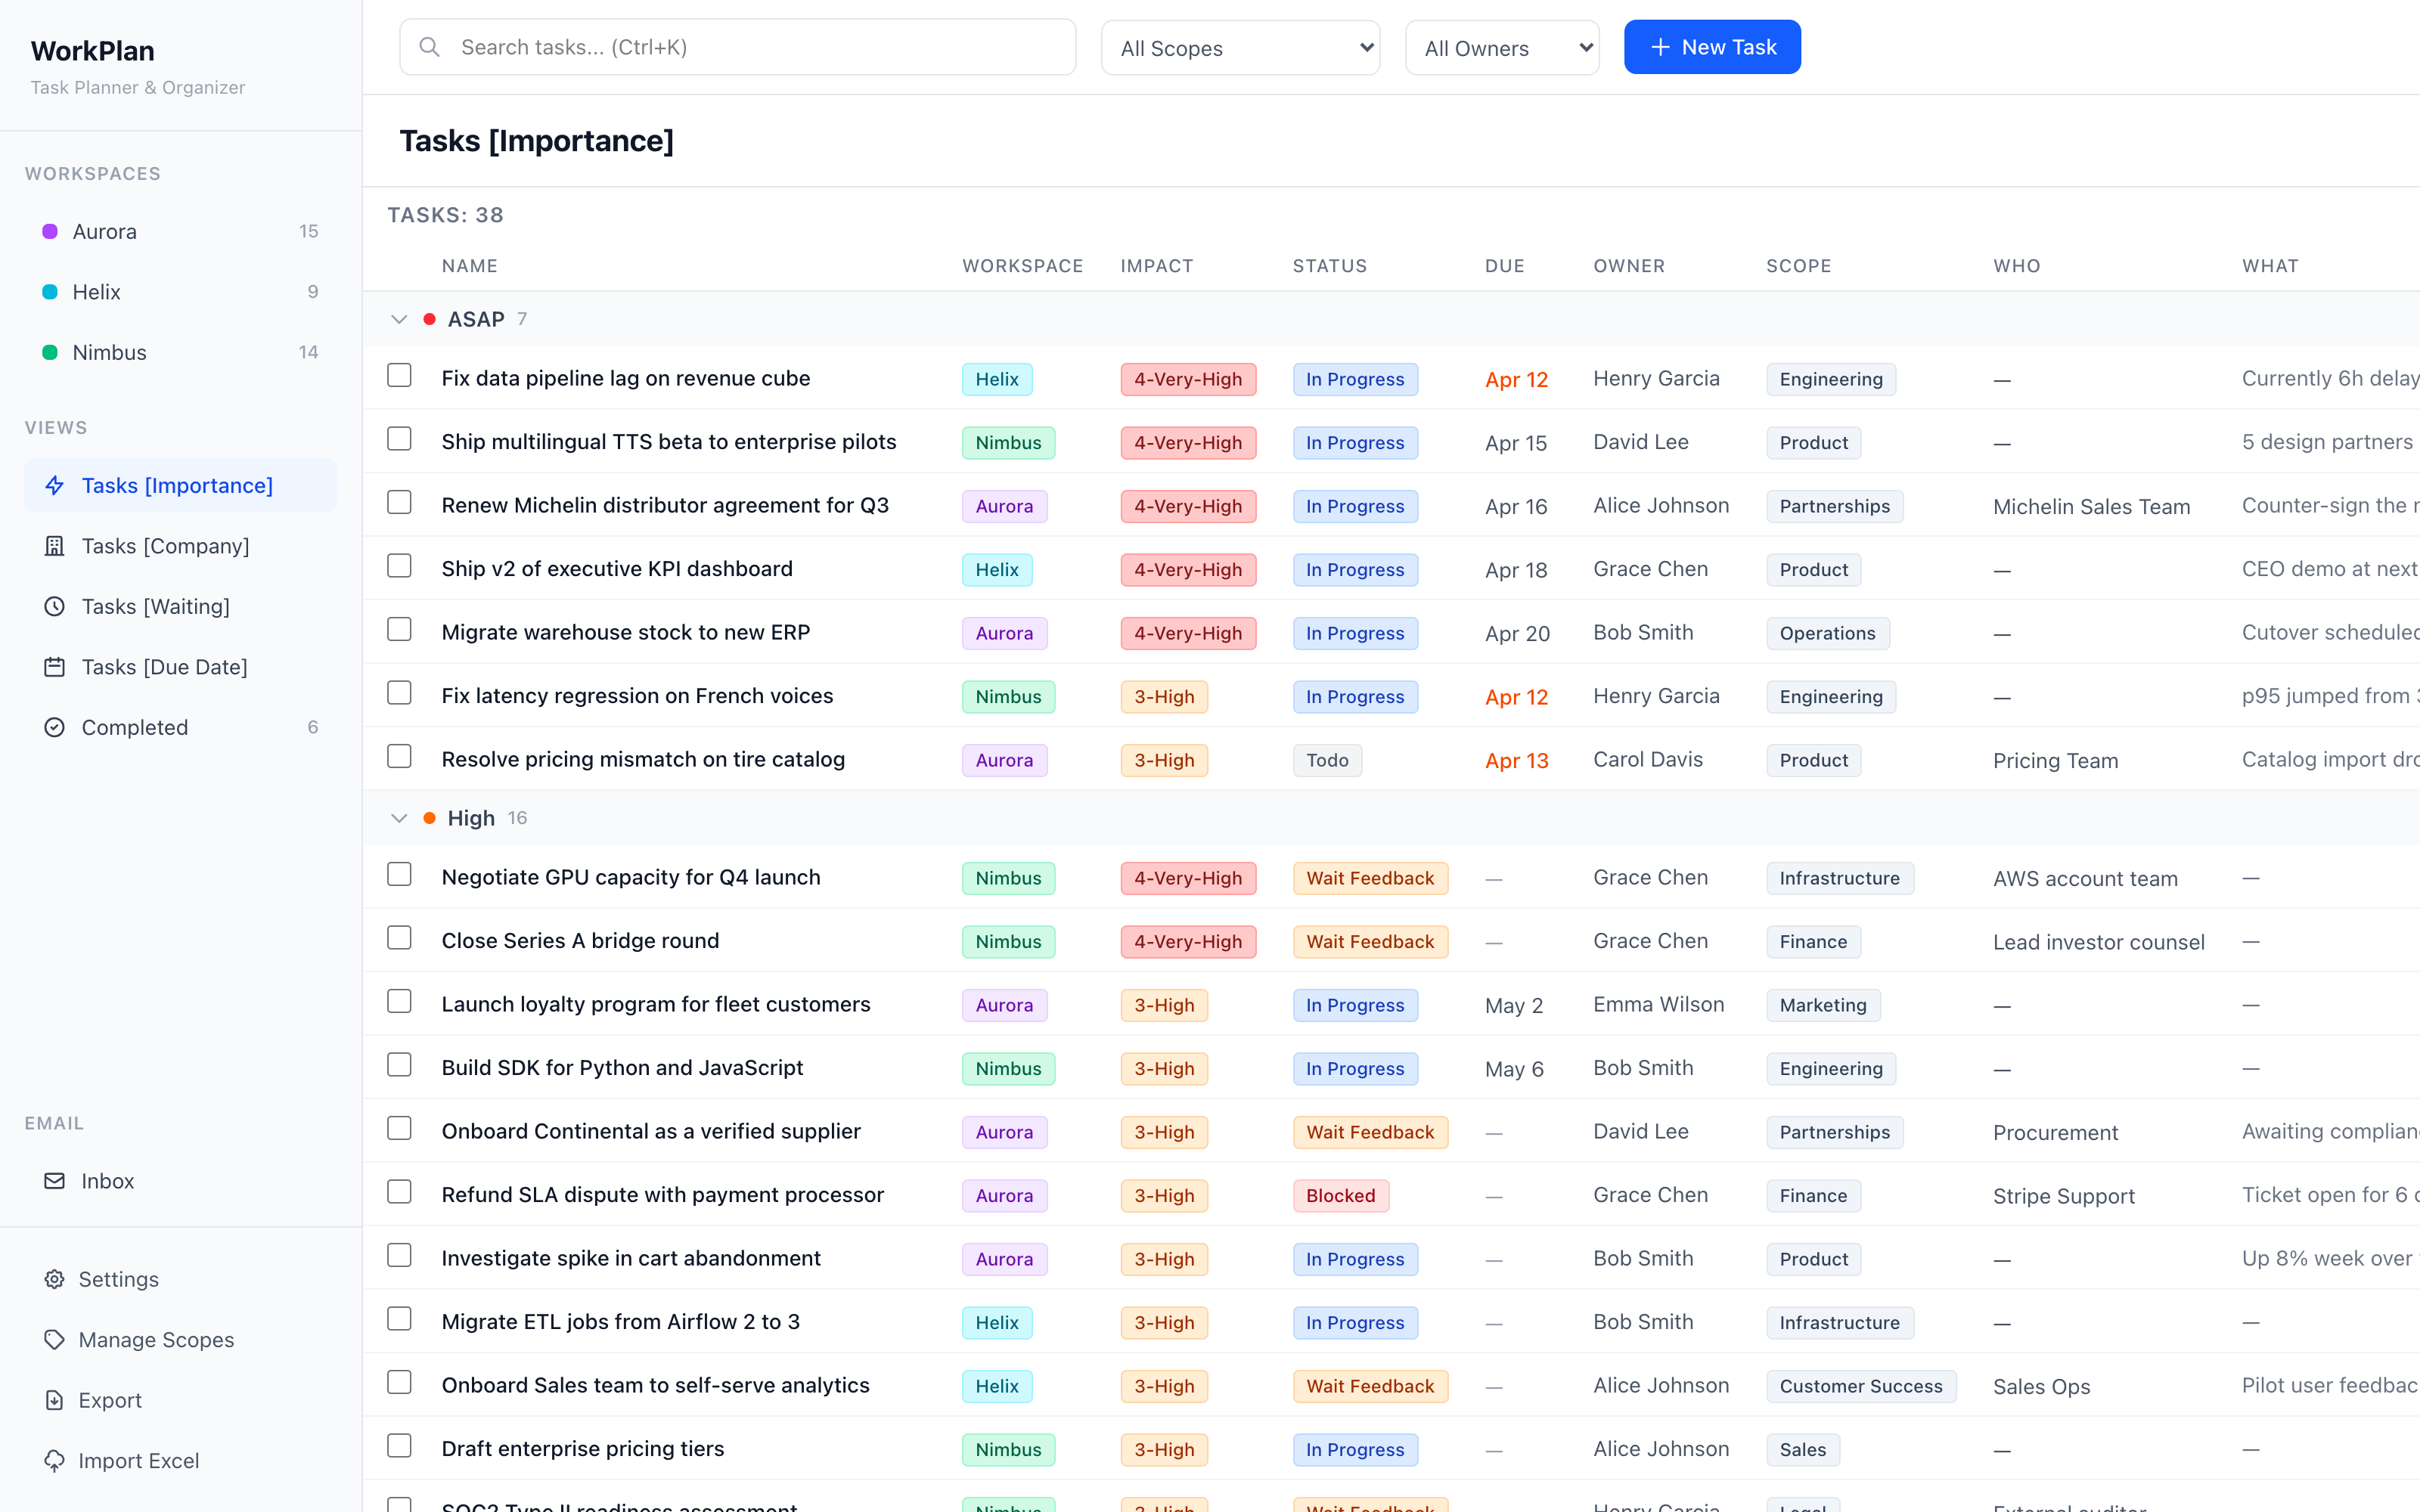Viewport: 2420px width, 1512px height.
Task: Click the plus icon in New Task button
Action: click(x=1660, y=47)
